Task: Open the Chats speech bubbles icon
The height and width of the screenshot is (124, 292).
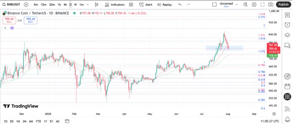Action: click(x=287, y=45)
